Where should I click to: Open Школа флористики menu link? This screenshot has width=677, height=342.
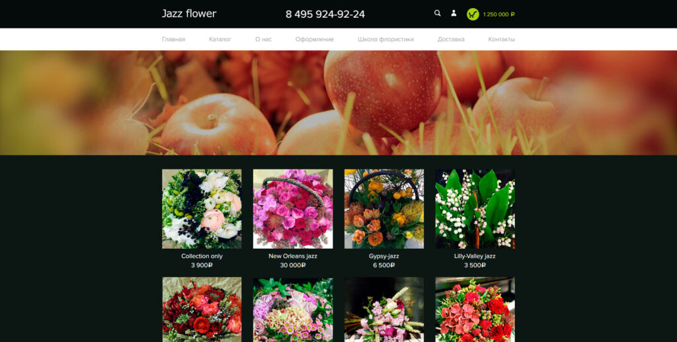coord(385,39)
